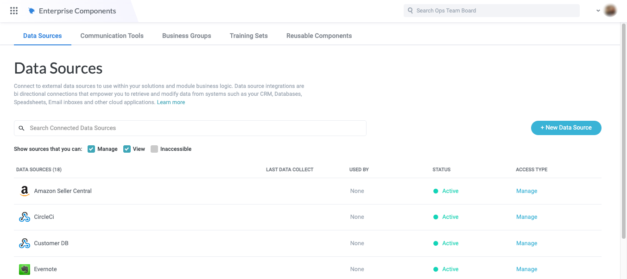This screenshot has width=627, height=279.
Task: Uncheck the View sources checkbox
Action: tap(127, 149)
